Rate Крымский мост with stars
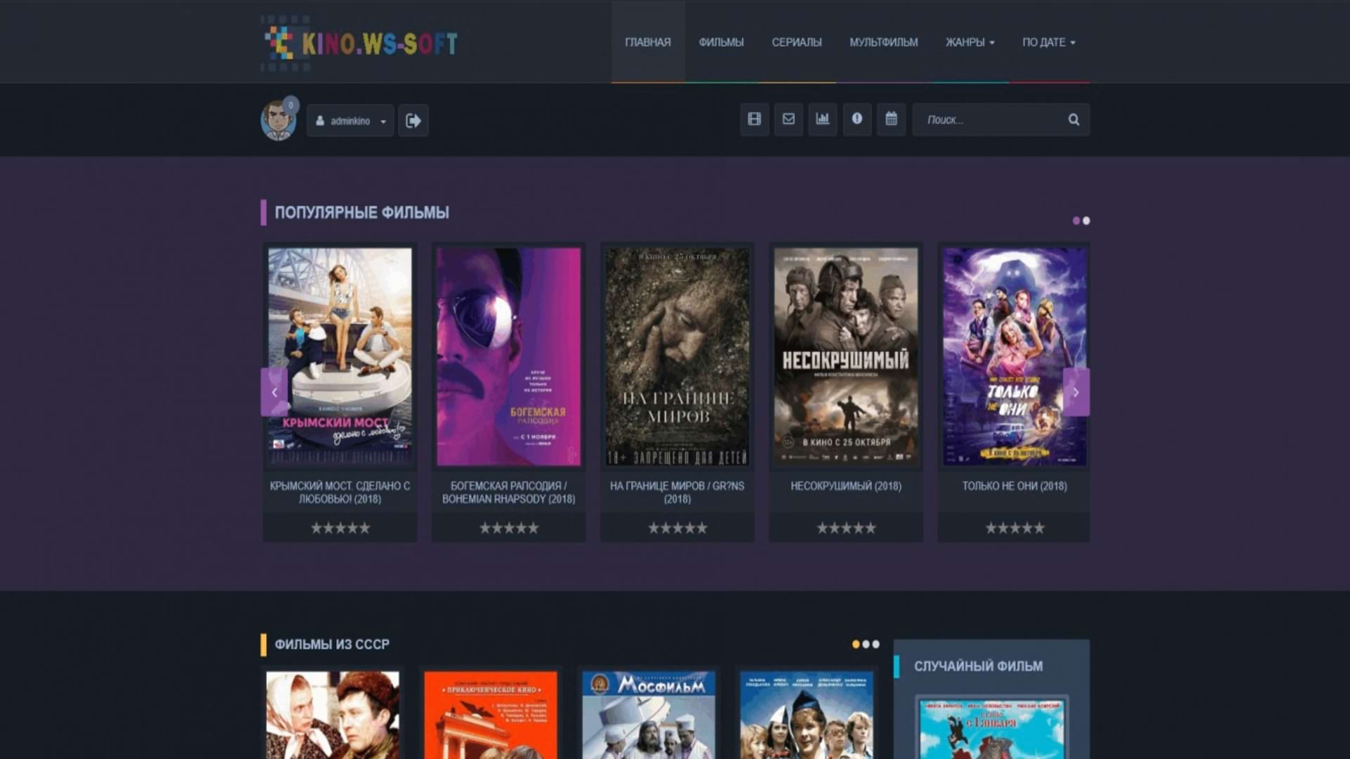The height and width of the screenshot is (759, 1350). tap(340, 528)
